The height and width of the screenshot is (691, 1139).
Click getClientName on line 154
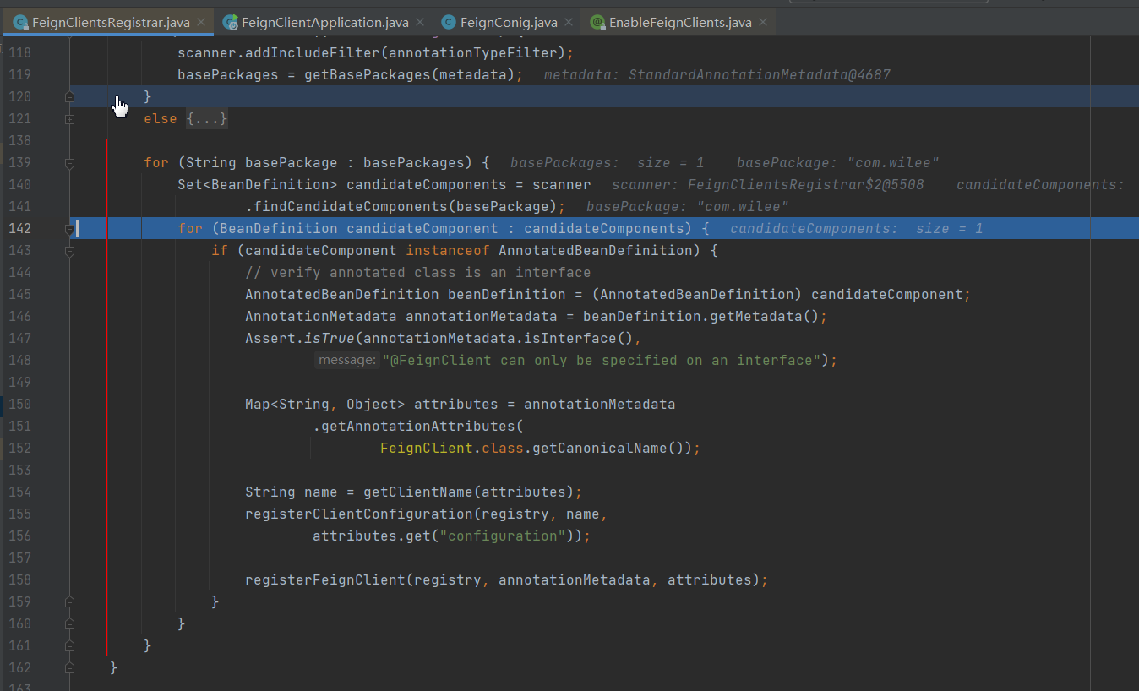point(418,492)
